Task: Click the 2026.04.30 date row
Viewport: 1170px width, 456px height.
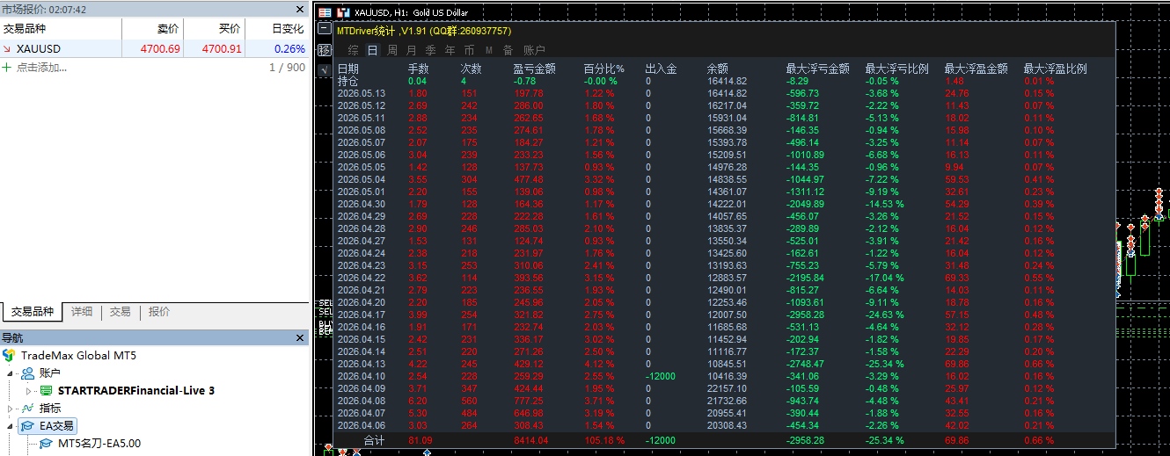Action: (x=362, y=204)
